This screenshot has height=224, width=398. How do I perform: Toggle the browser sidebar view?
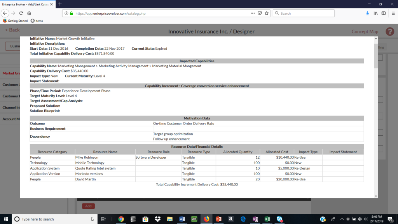click(383, 13)
